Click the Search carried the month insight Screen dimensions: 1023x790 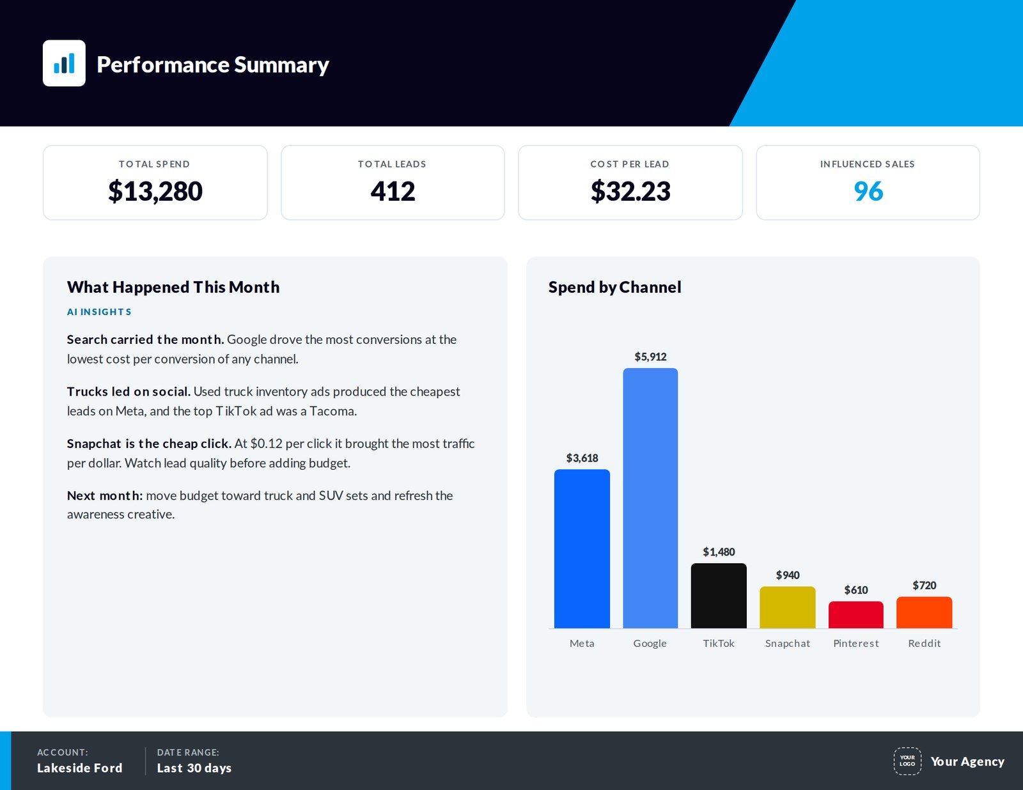coord(262,349)
